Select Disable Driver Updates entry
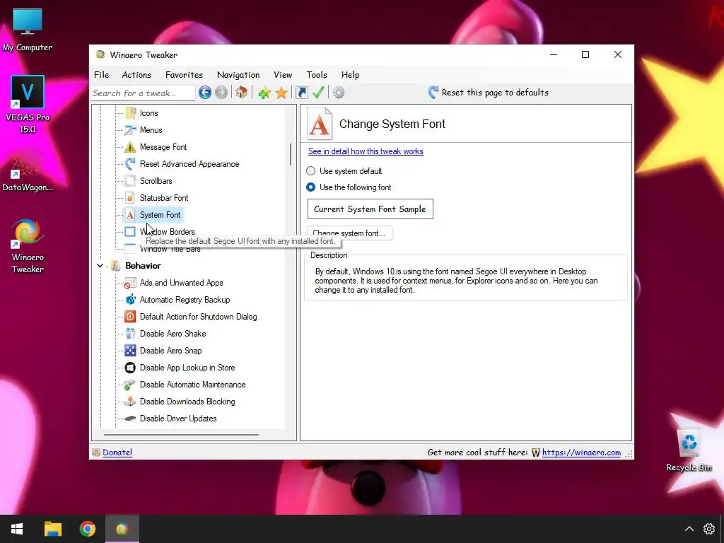The width and height of the screenshot is (724, 543). 178,419
